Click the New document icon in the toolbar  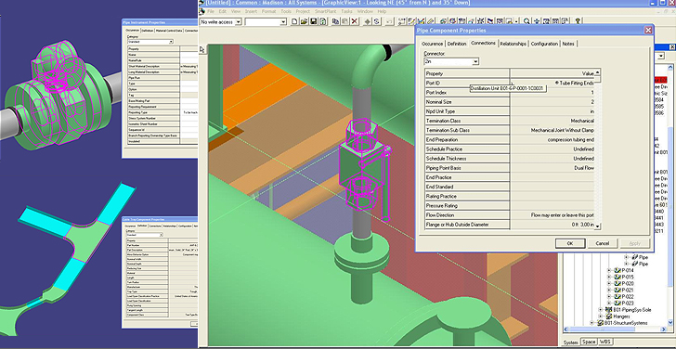[294, 21]
